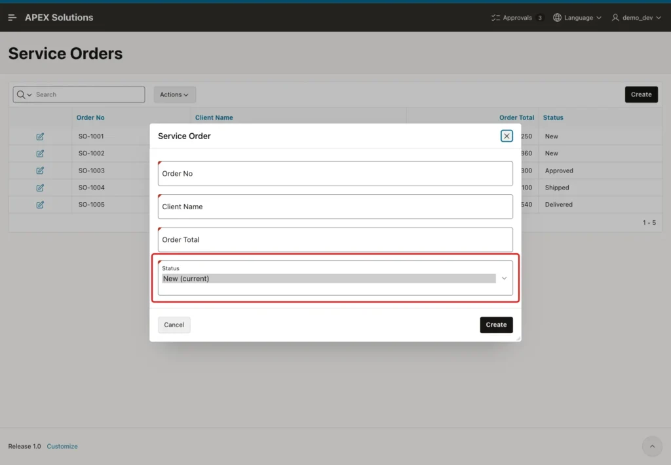671x465 pixels.
Task: Click the New status of SO-1002
Action: coord(551,153)
